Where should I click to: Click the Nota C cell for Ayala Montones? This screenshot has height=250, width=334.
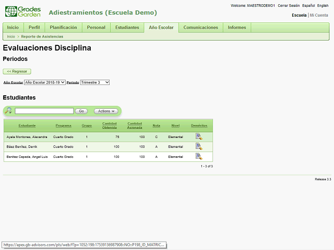157,137
